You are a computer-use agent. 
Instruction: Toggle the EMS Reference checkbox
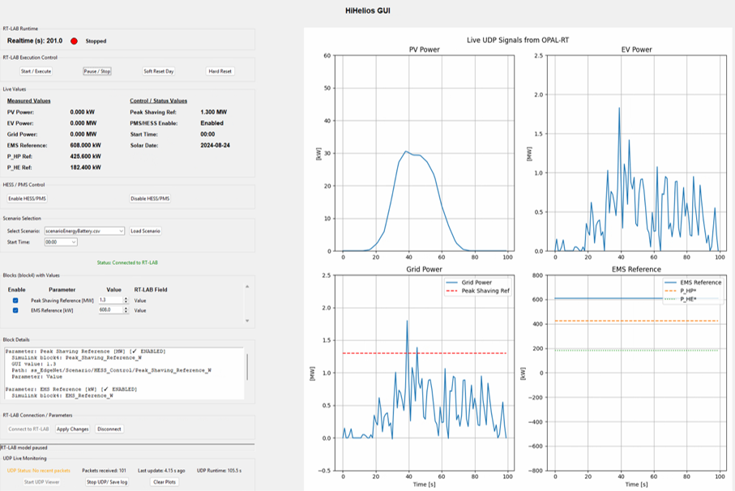(x=15, y=310)
